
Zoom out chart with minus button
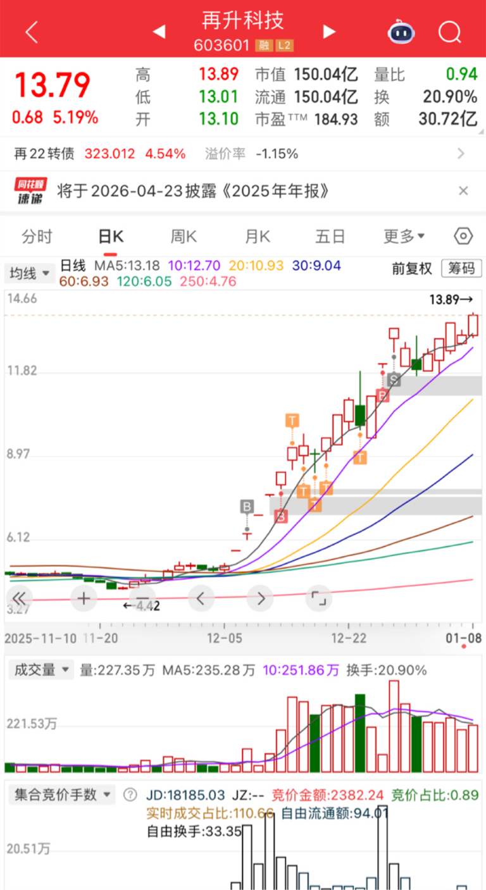point(142,598)
